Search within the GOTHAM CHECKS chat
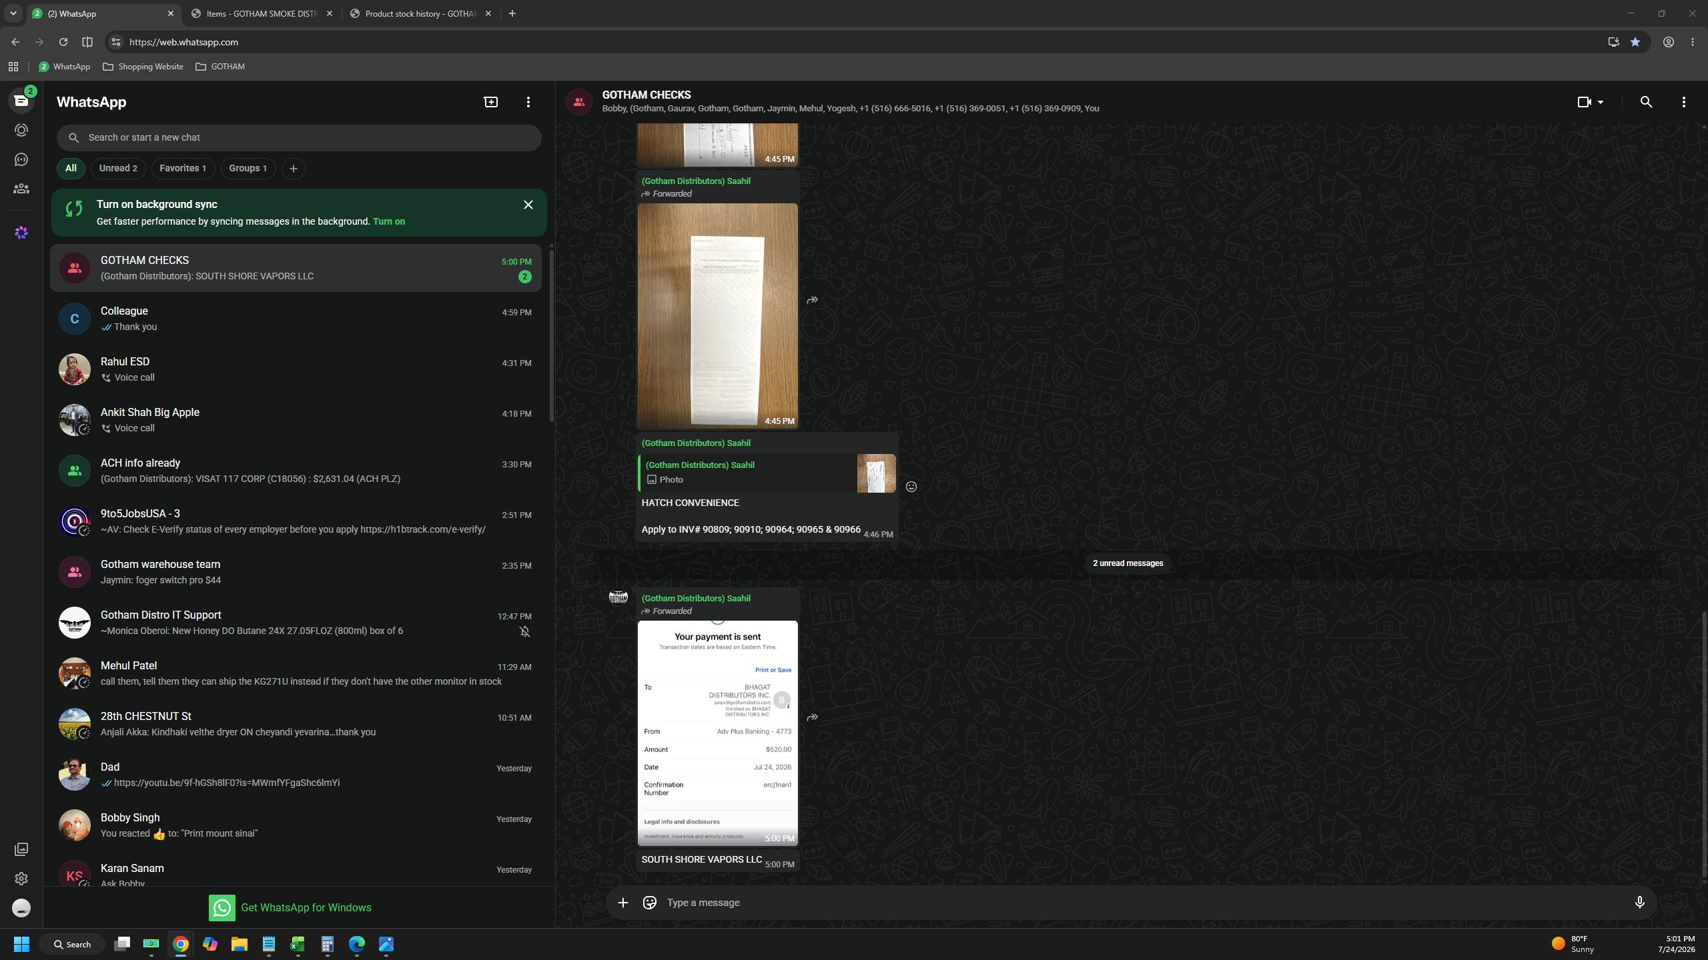Screen dimensions: 1708x960 click(x=1646, y=102)
